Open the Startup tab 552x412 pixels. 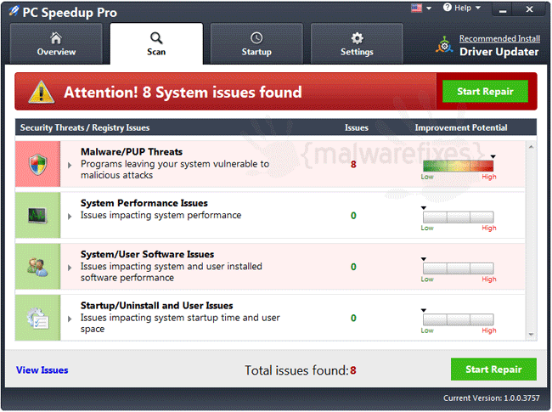coord(256,43)
